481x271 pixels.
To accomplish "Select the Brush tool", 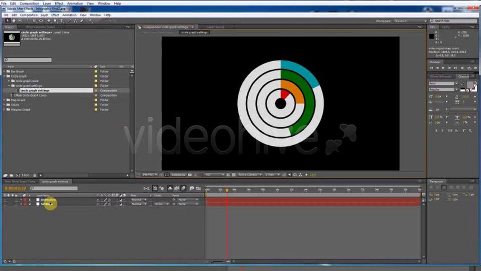I will (69, 21).
